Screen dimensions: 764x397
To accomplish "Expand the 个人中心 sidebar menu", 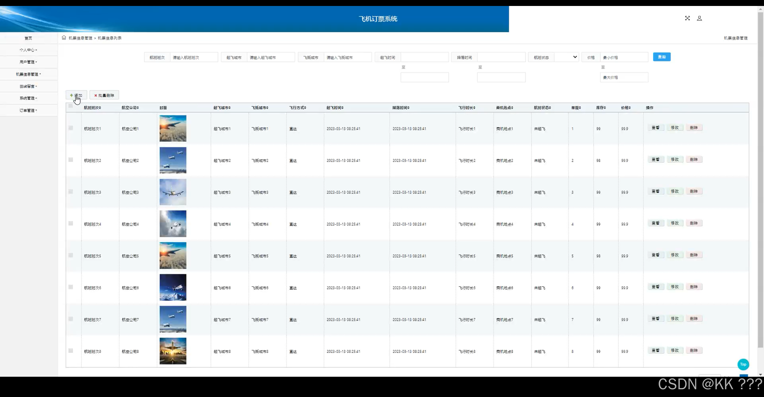I will tap(28, 50).
